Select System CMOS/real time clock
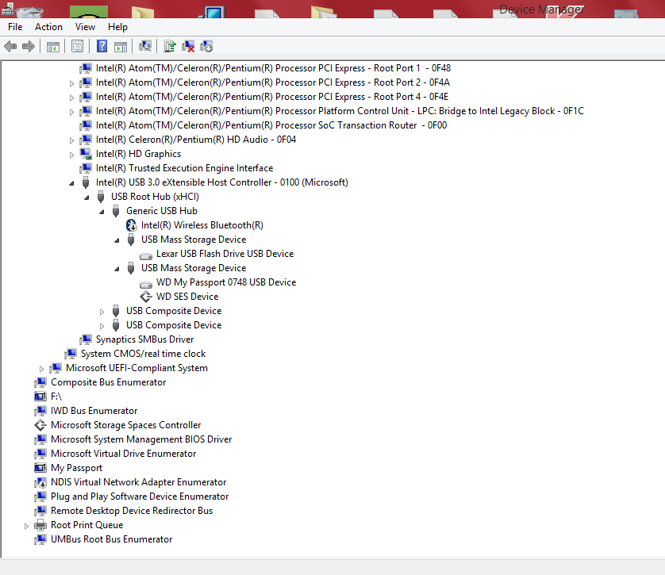 pos(143,354)
